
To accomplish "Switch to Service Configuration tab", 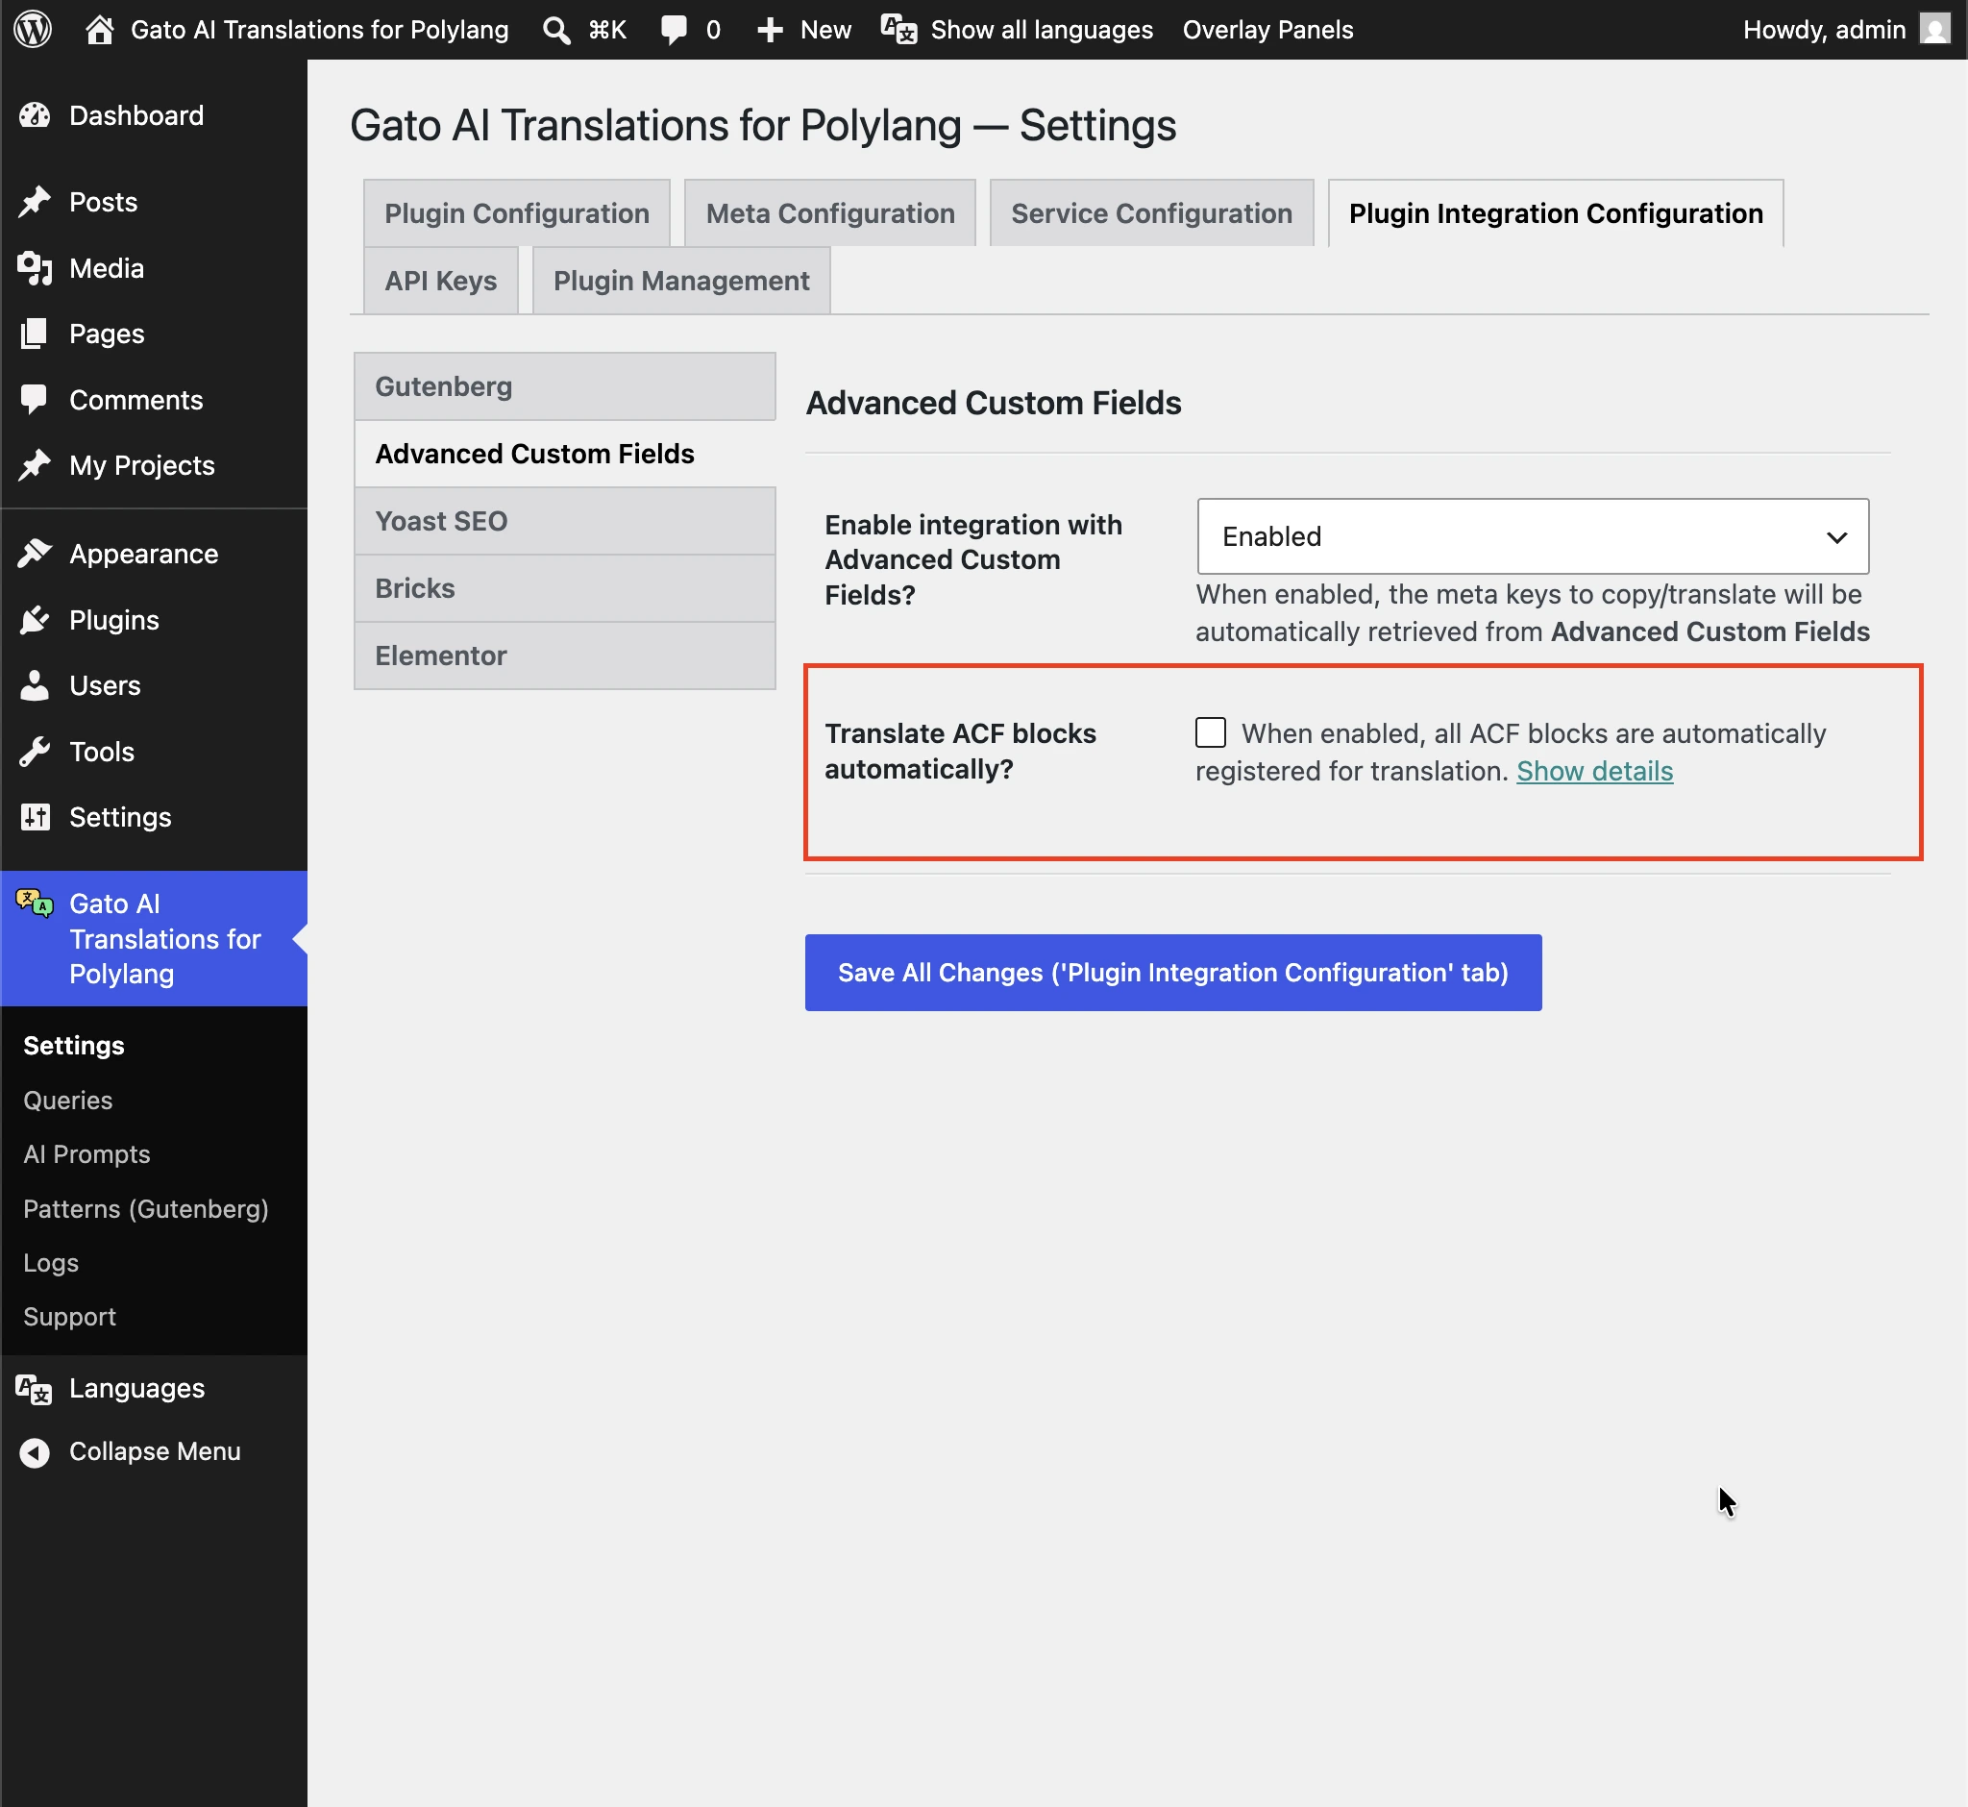I will point(1151,213).
